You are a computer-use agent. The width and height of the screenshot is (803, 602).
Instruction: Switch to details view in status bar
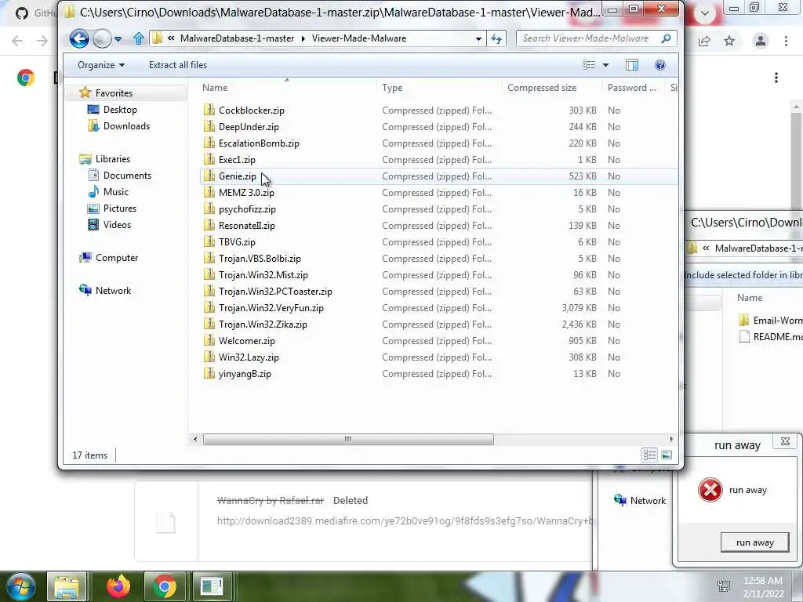(649, 455)
